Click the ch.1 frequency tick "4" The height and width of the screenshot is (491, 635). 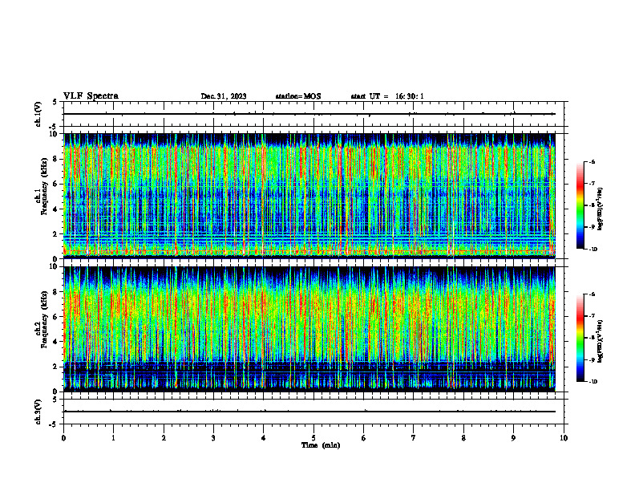[x=56, y=209]
